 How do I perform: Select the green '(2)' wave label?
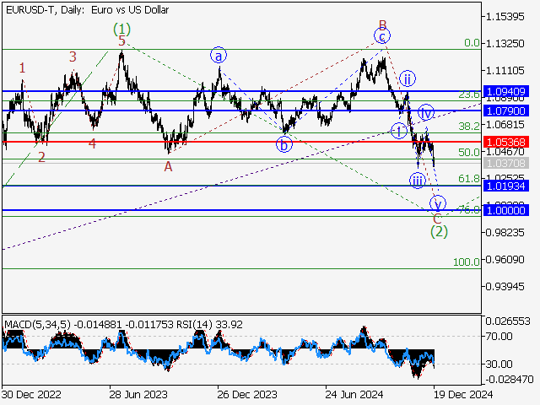point(438,230)
